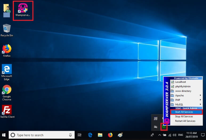The image size is (206, 140).
Task: Launch Google Chrome desktop shortcut
Action: [7, 93]
